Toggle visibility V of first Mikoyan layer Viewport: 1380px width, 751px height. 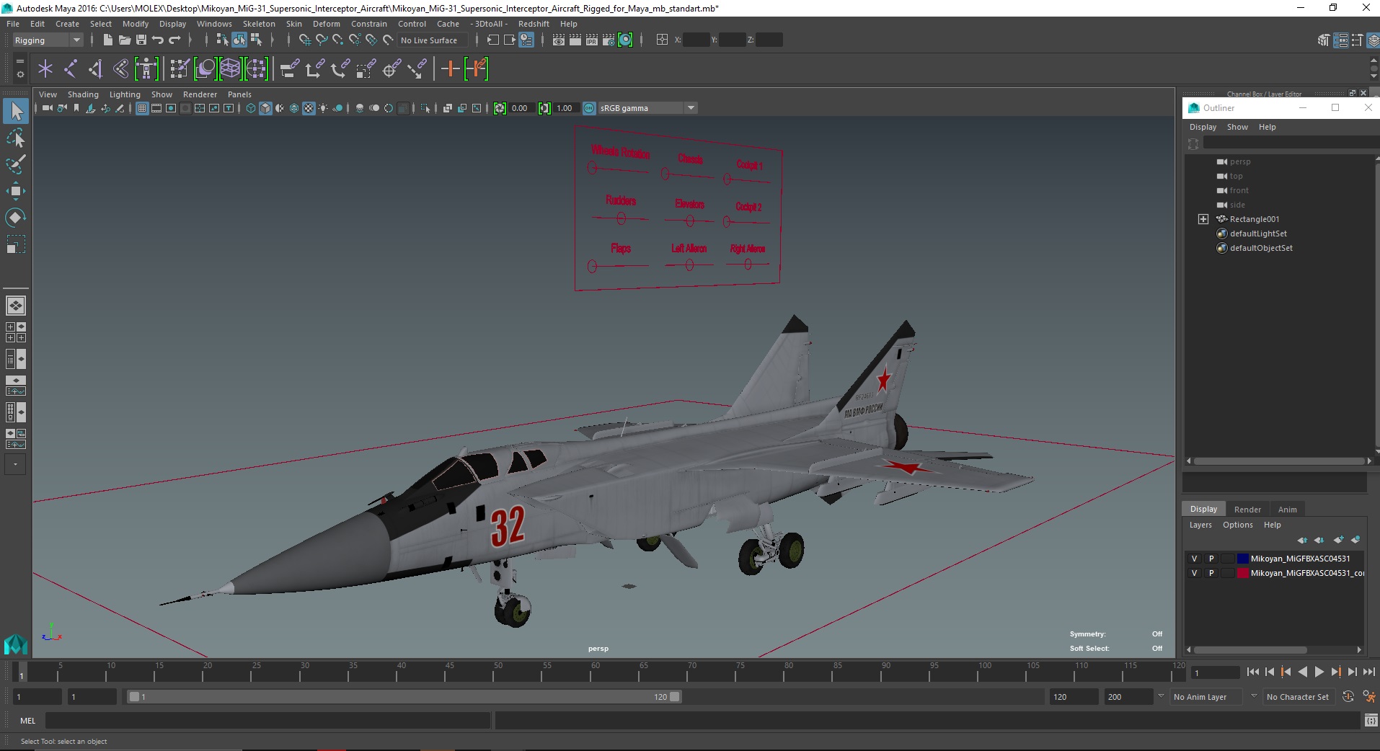pos(1194,559)
